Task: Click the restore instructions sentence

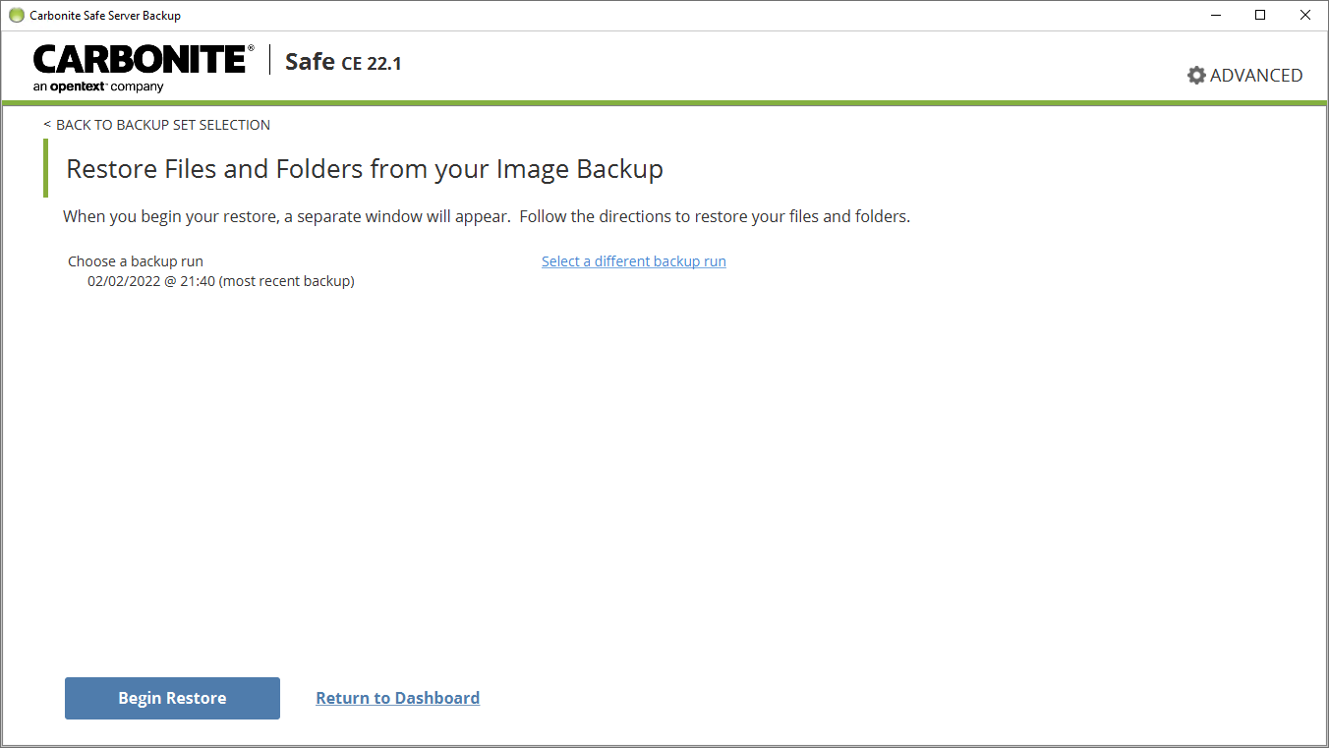Action: (x=486, y=216)
